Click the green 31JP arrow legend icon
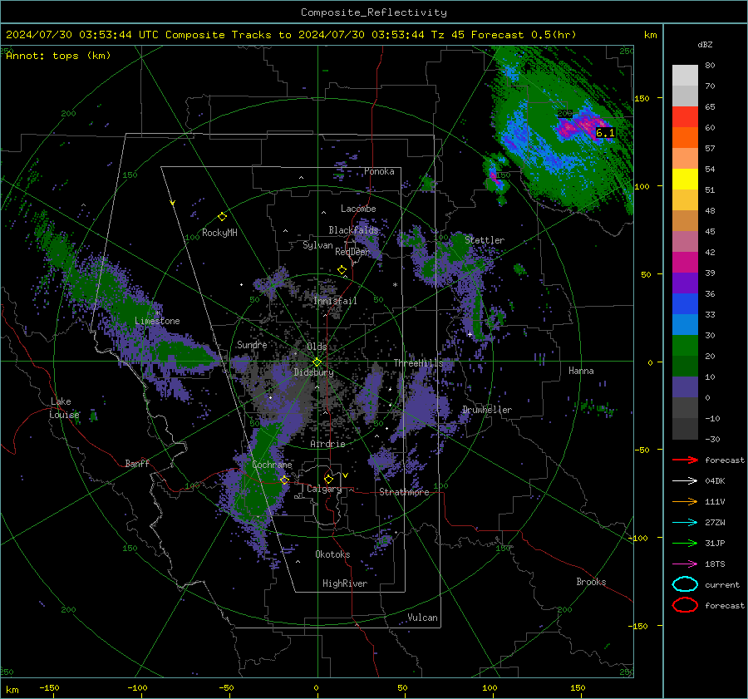Image resolution: width=748 pixels, height=699 pixels. tap(685, 543)
